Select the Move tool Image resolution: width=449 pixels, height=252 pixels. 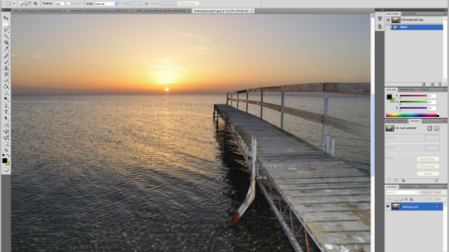(x=6, y=17)
